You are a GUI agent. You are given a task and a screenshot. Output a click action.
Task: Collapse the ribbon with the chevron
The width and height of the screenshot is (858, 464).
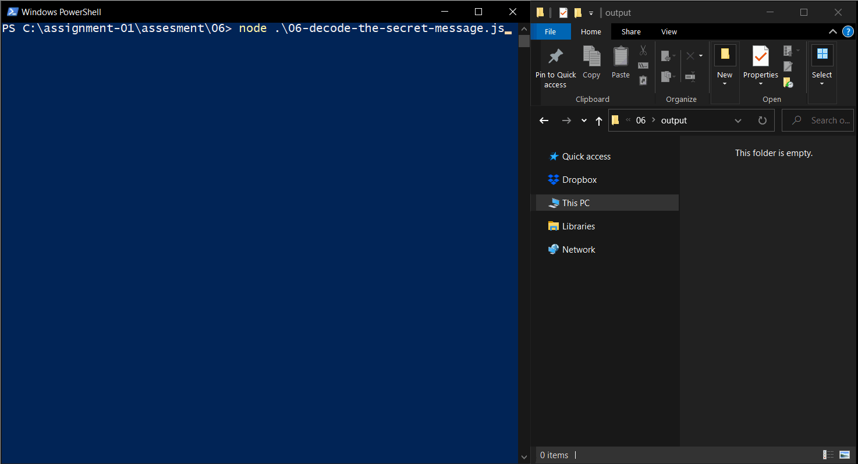point(833,31)
